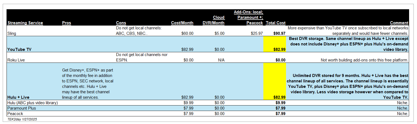Click Roku Live's N/A DVR cell
Viewport: 417px width, 124px height.
point(221,60)
